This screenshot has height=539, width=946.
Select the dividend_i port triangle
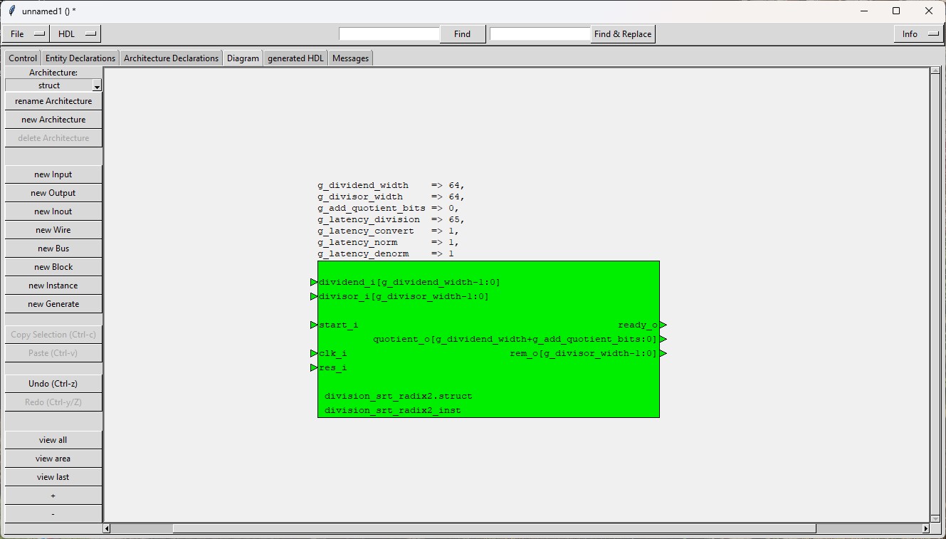314,282
